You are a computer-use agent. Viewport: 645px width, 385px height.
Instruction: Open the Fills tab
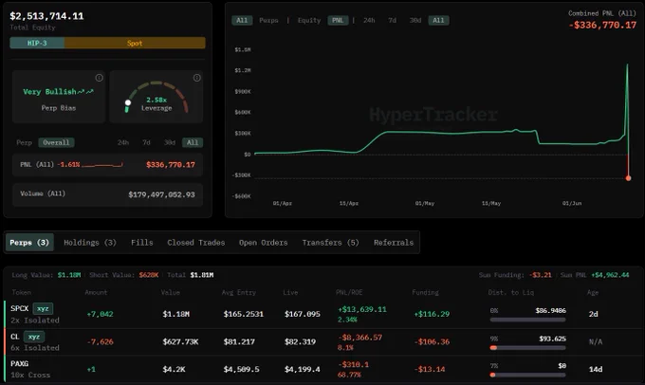point(142,243)
